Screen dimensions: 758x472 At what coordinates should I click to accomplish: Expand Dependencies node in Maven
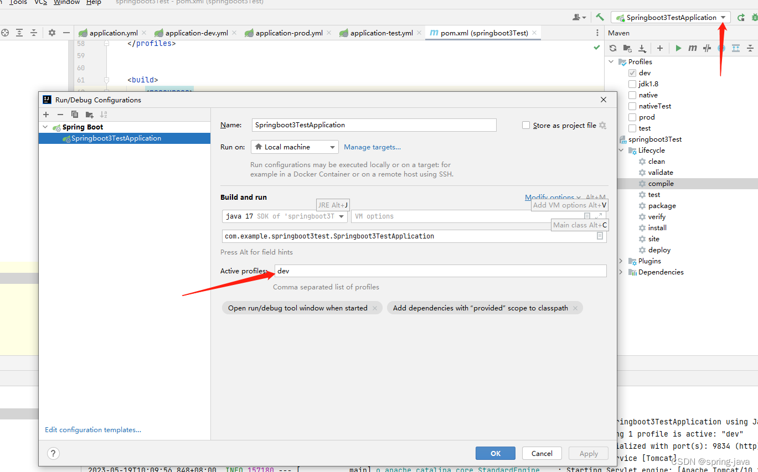point(621,272)
